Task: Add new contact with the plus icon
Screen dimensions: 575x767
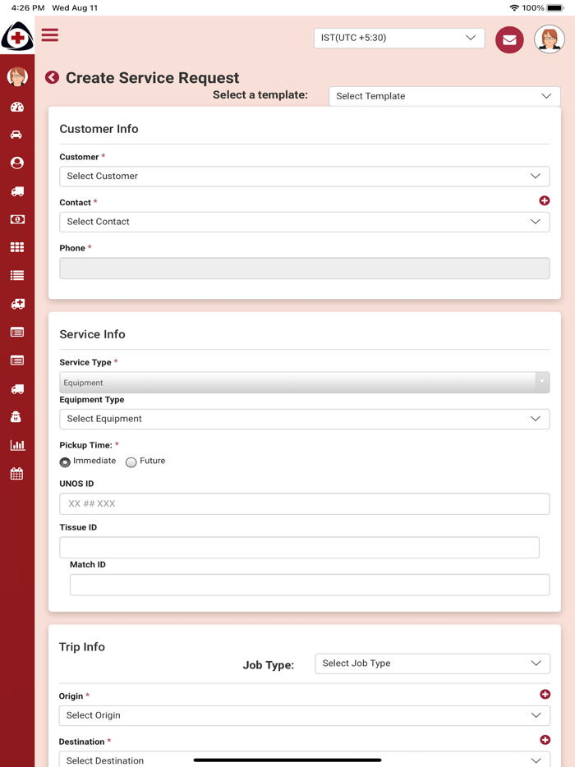Action: [x=544, y=200]
